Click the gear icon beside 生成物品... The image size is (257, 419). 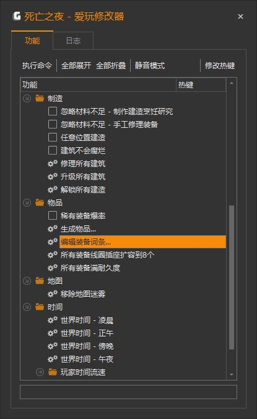pyautogui.click(x=53, y=228)
